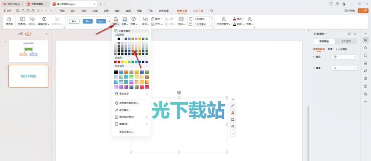Switch to the 找稻壳模板 window tab

[38, 4]
